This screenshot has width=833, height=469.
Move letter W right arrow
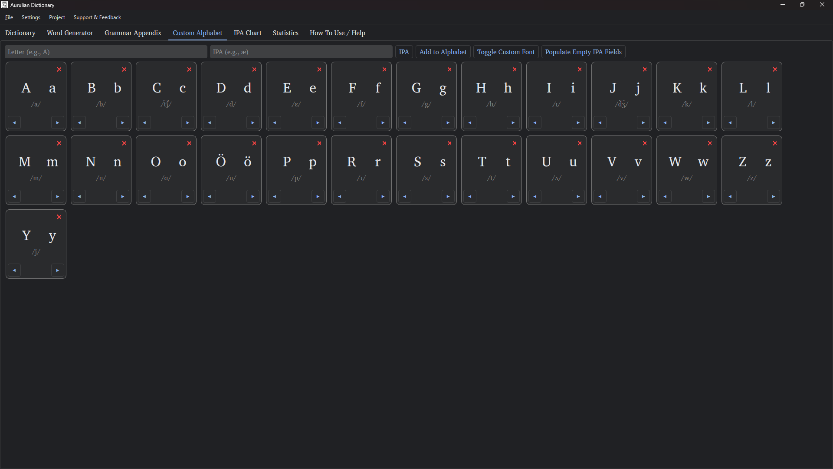click(x=708, y=197)
